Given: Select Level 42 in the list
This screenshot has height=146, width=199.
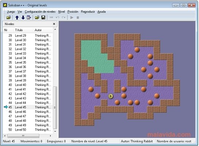Looking at the screenshot, I should [28, 94].
